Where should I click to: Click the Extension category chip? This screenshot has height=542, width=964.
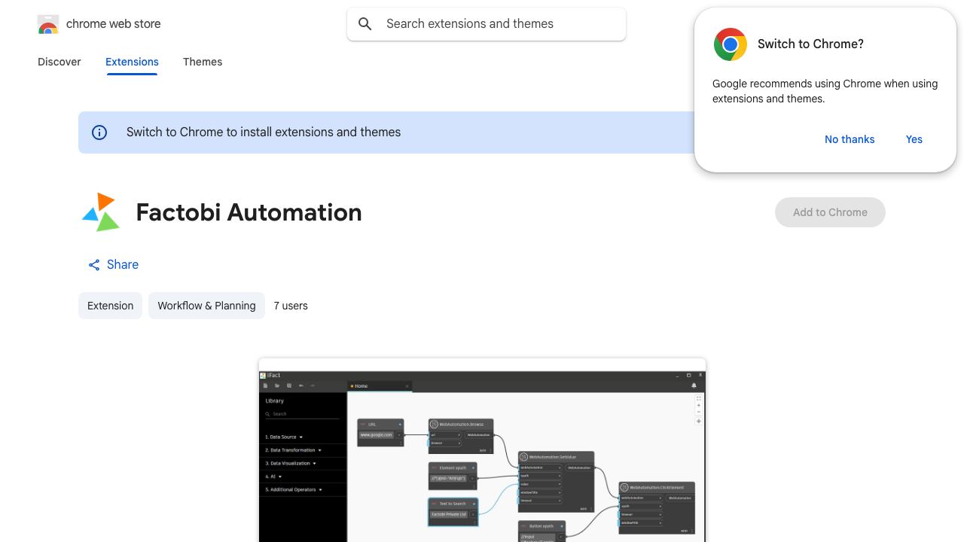(x=110, y=306)
